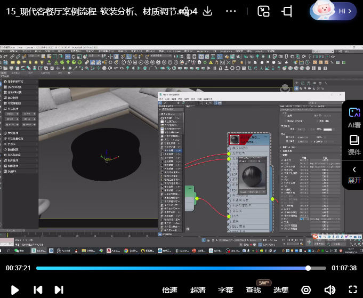Screen dimensions: 363x298
Task: Expand the side panel with 展开
Action: click(354, 174)
